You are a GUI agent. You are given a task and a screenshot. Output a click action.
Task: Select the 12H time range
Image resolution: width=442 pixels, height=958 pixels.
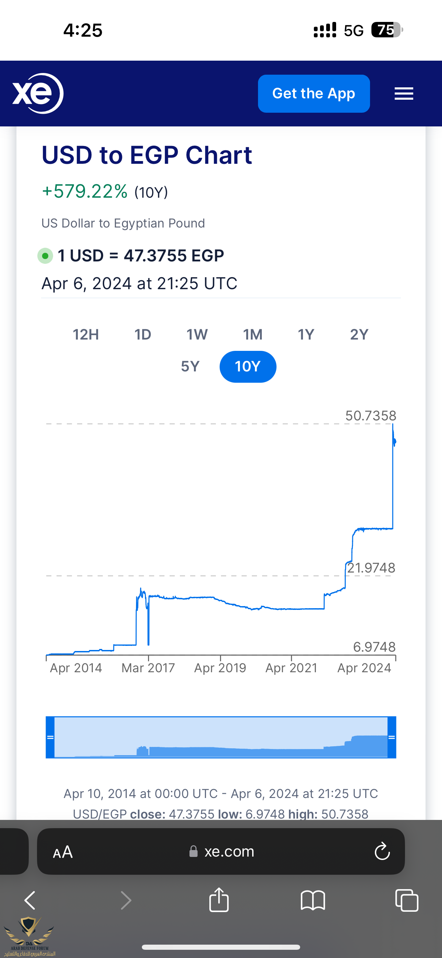point(86,335)
